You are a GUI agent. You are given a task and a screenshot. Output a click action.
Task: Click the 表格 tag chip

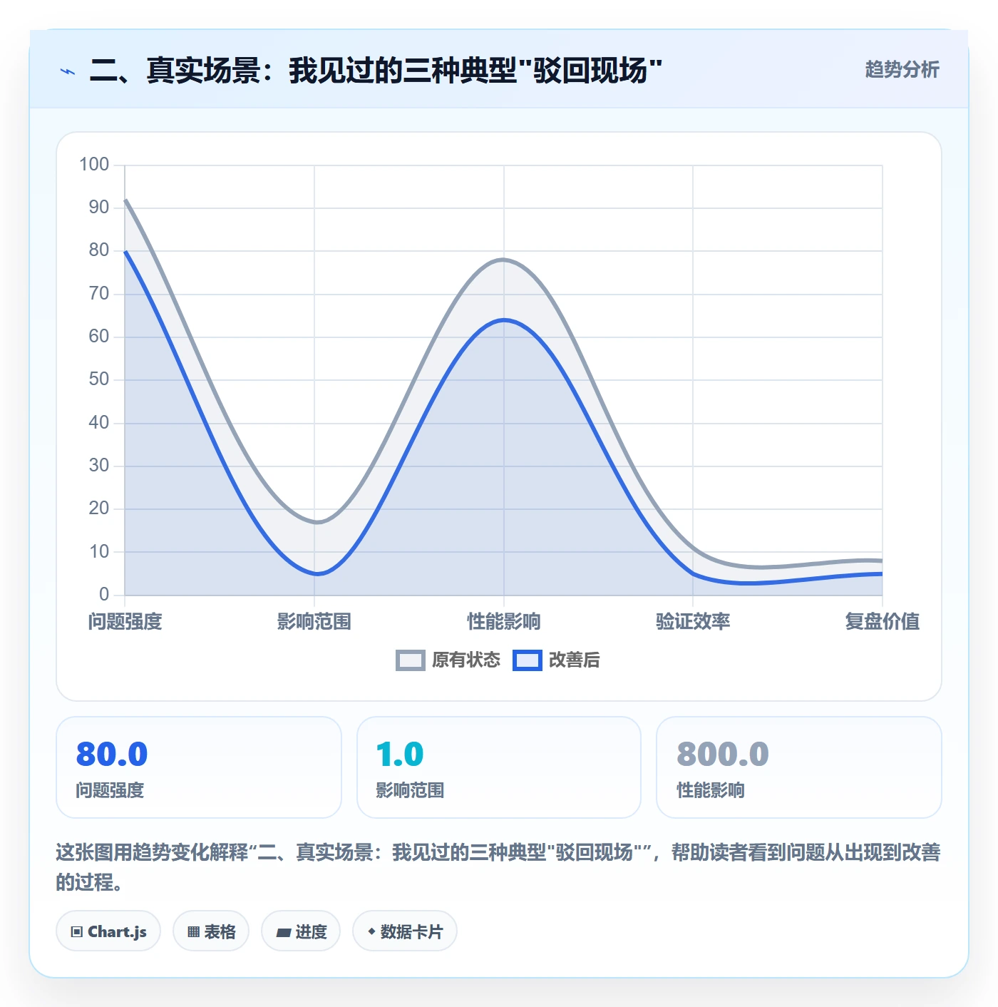(211, 931)
